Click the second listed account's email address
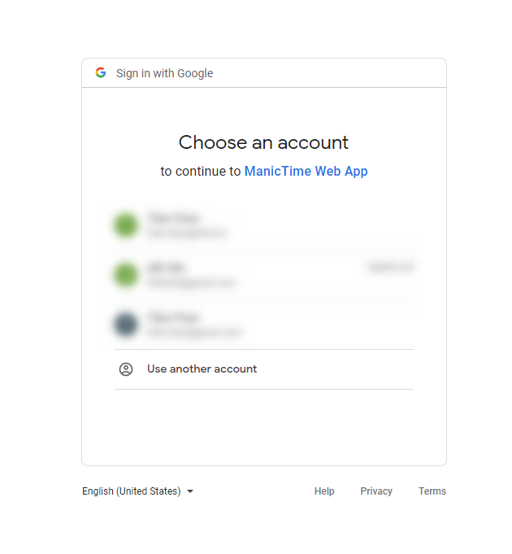 click(192, 283)
